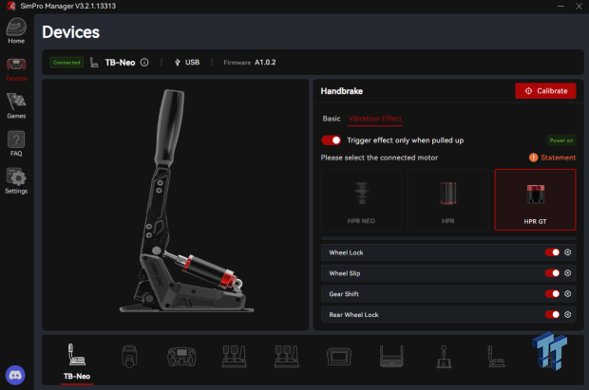589x390 pixels.
Task: Click the Connected status badge
Action: pos(66,63)
